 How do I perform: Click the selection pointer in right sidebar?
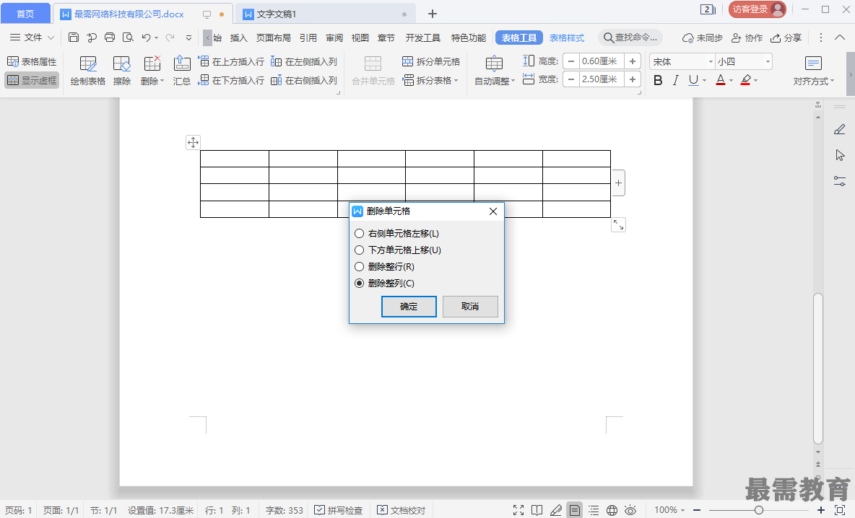(840, 155)
